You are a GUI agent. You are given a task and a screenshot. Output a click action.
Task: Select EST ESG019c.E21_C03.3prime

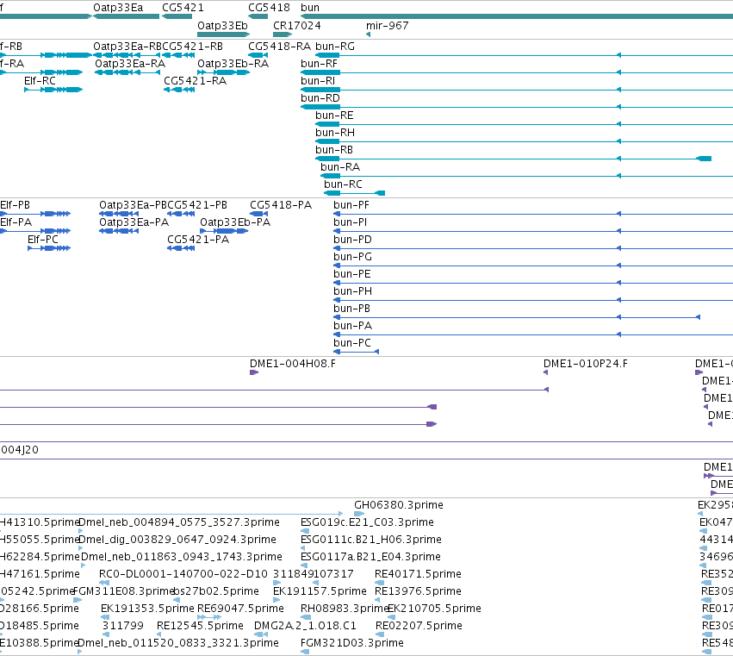pos(305,531)
